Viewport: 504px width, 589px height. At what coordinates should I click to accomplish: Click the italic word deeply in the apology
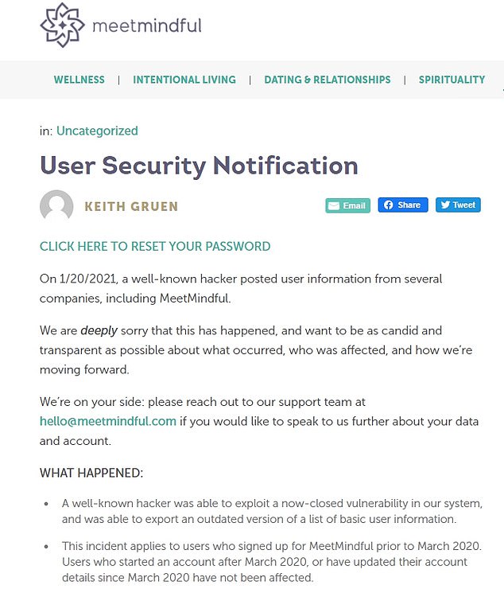97,330
